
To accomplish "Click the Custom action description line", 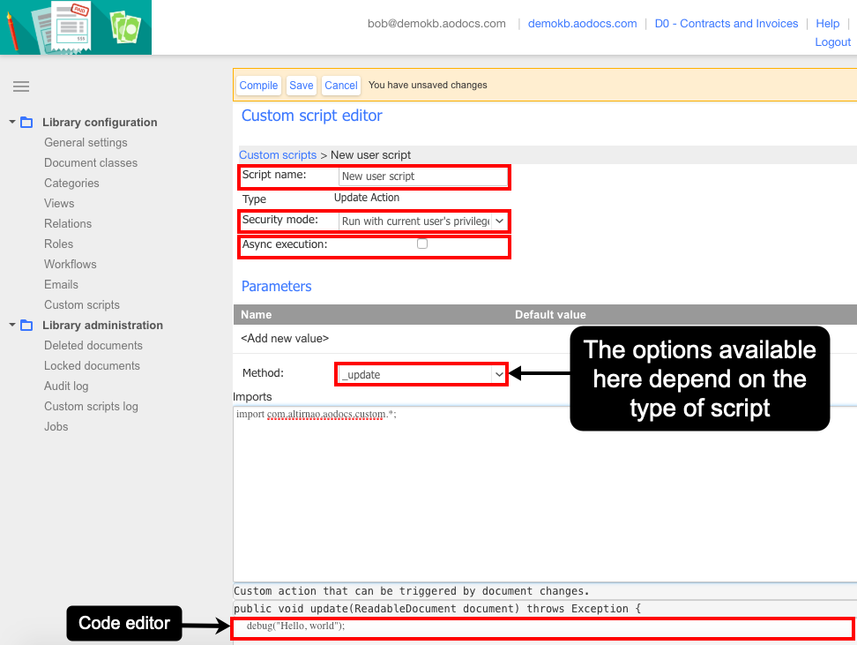I will tap(412, 591).
